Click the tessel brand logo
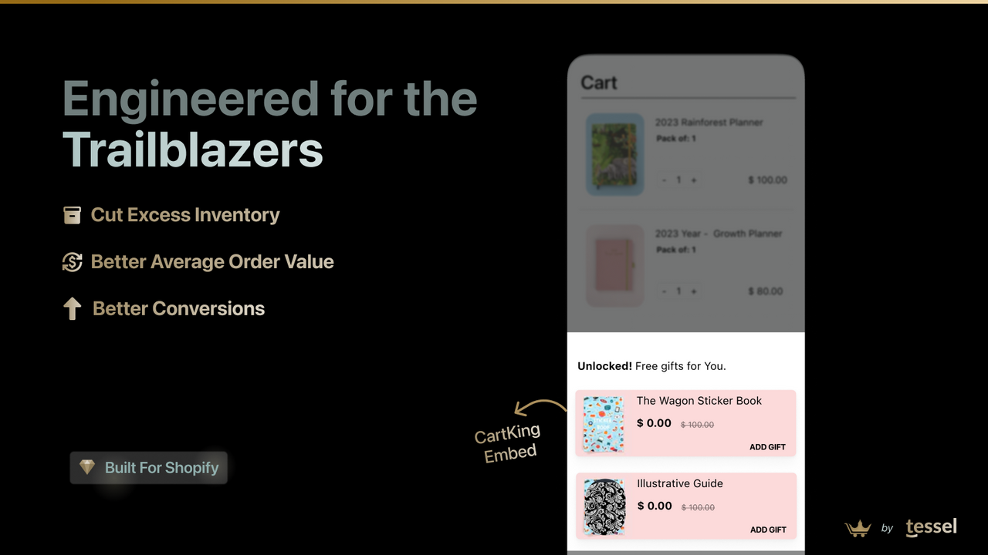The height and width of the screenshot is (555, 988). [x=932, y=527]
